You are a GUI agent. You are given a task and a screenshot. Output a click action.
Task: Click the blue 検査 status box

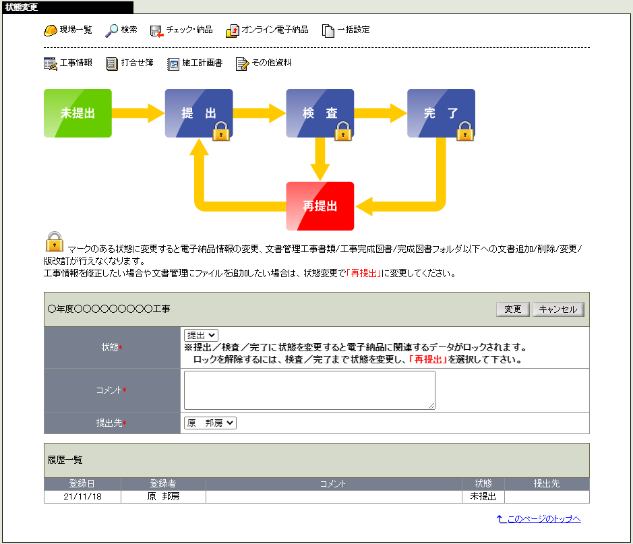(320, 113)
